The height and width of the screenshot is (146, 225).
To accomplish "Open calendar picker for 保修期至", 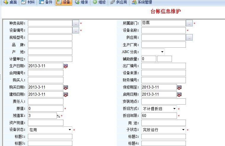I will click(179, 87).
